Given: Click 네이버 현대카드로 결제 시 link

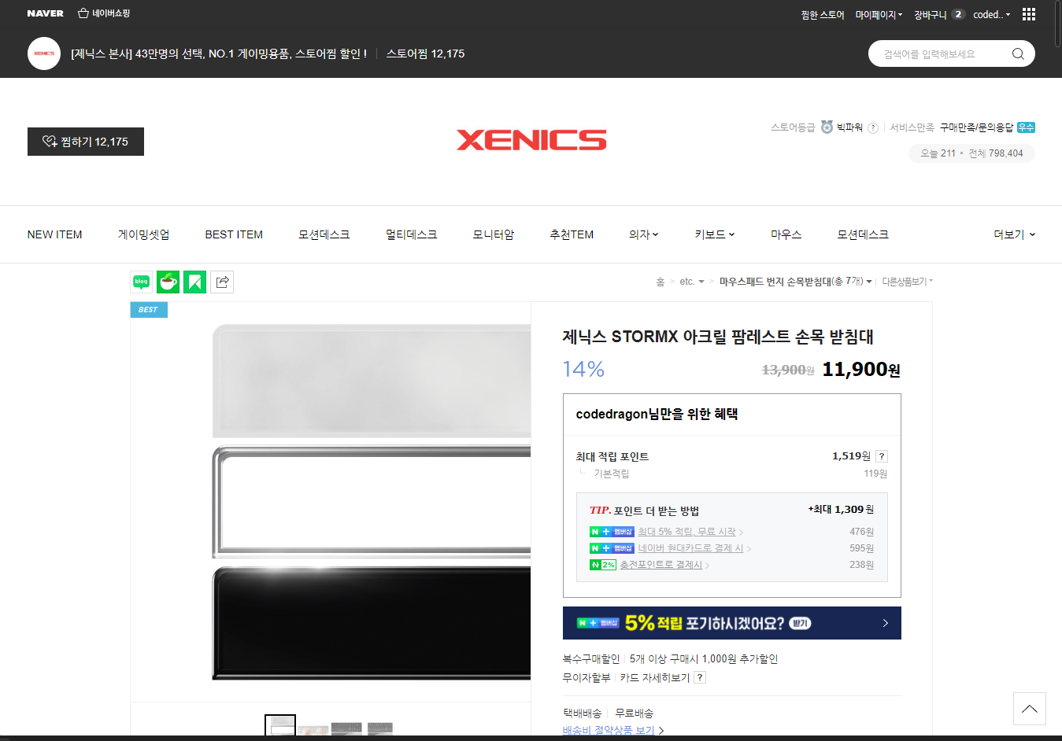Looking at the screenshot, I should tap(690, 548).
